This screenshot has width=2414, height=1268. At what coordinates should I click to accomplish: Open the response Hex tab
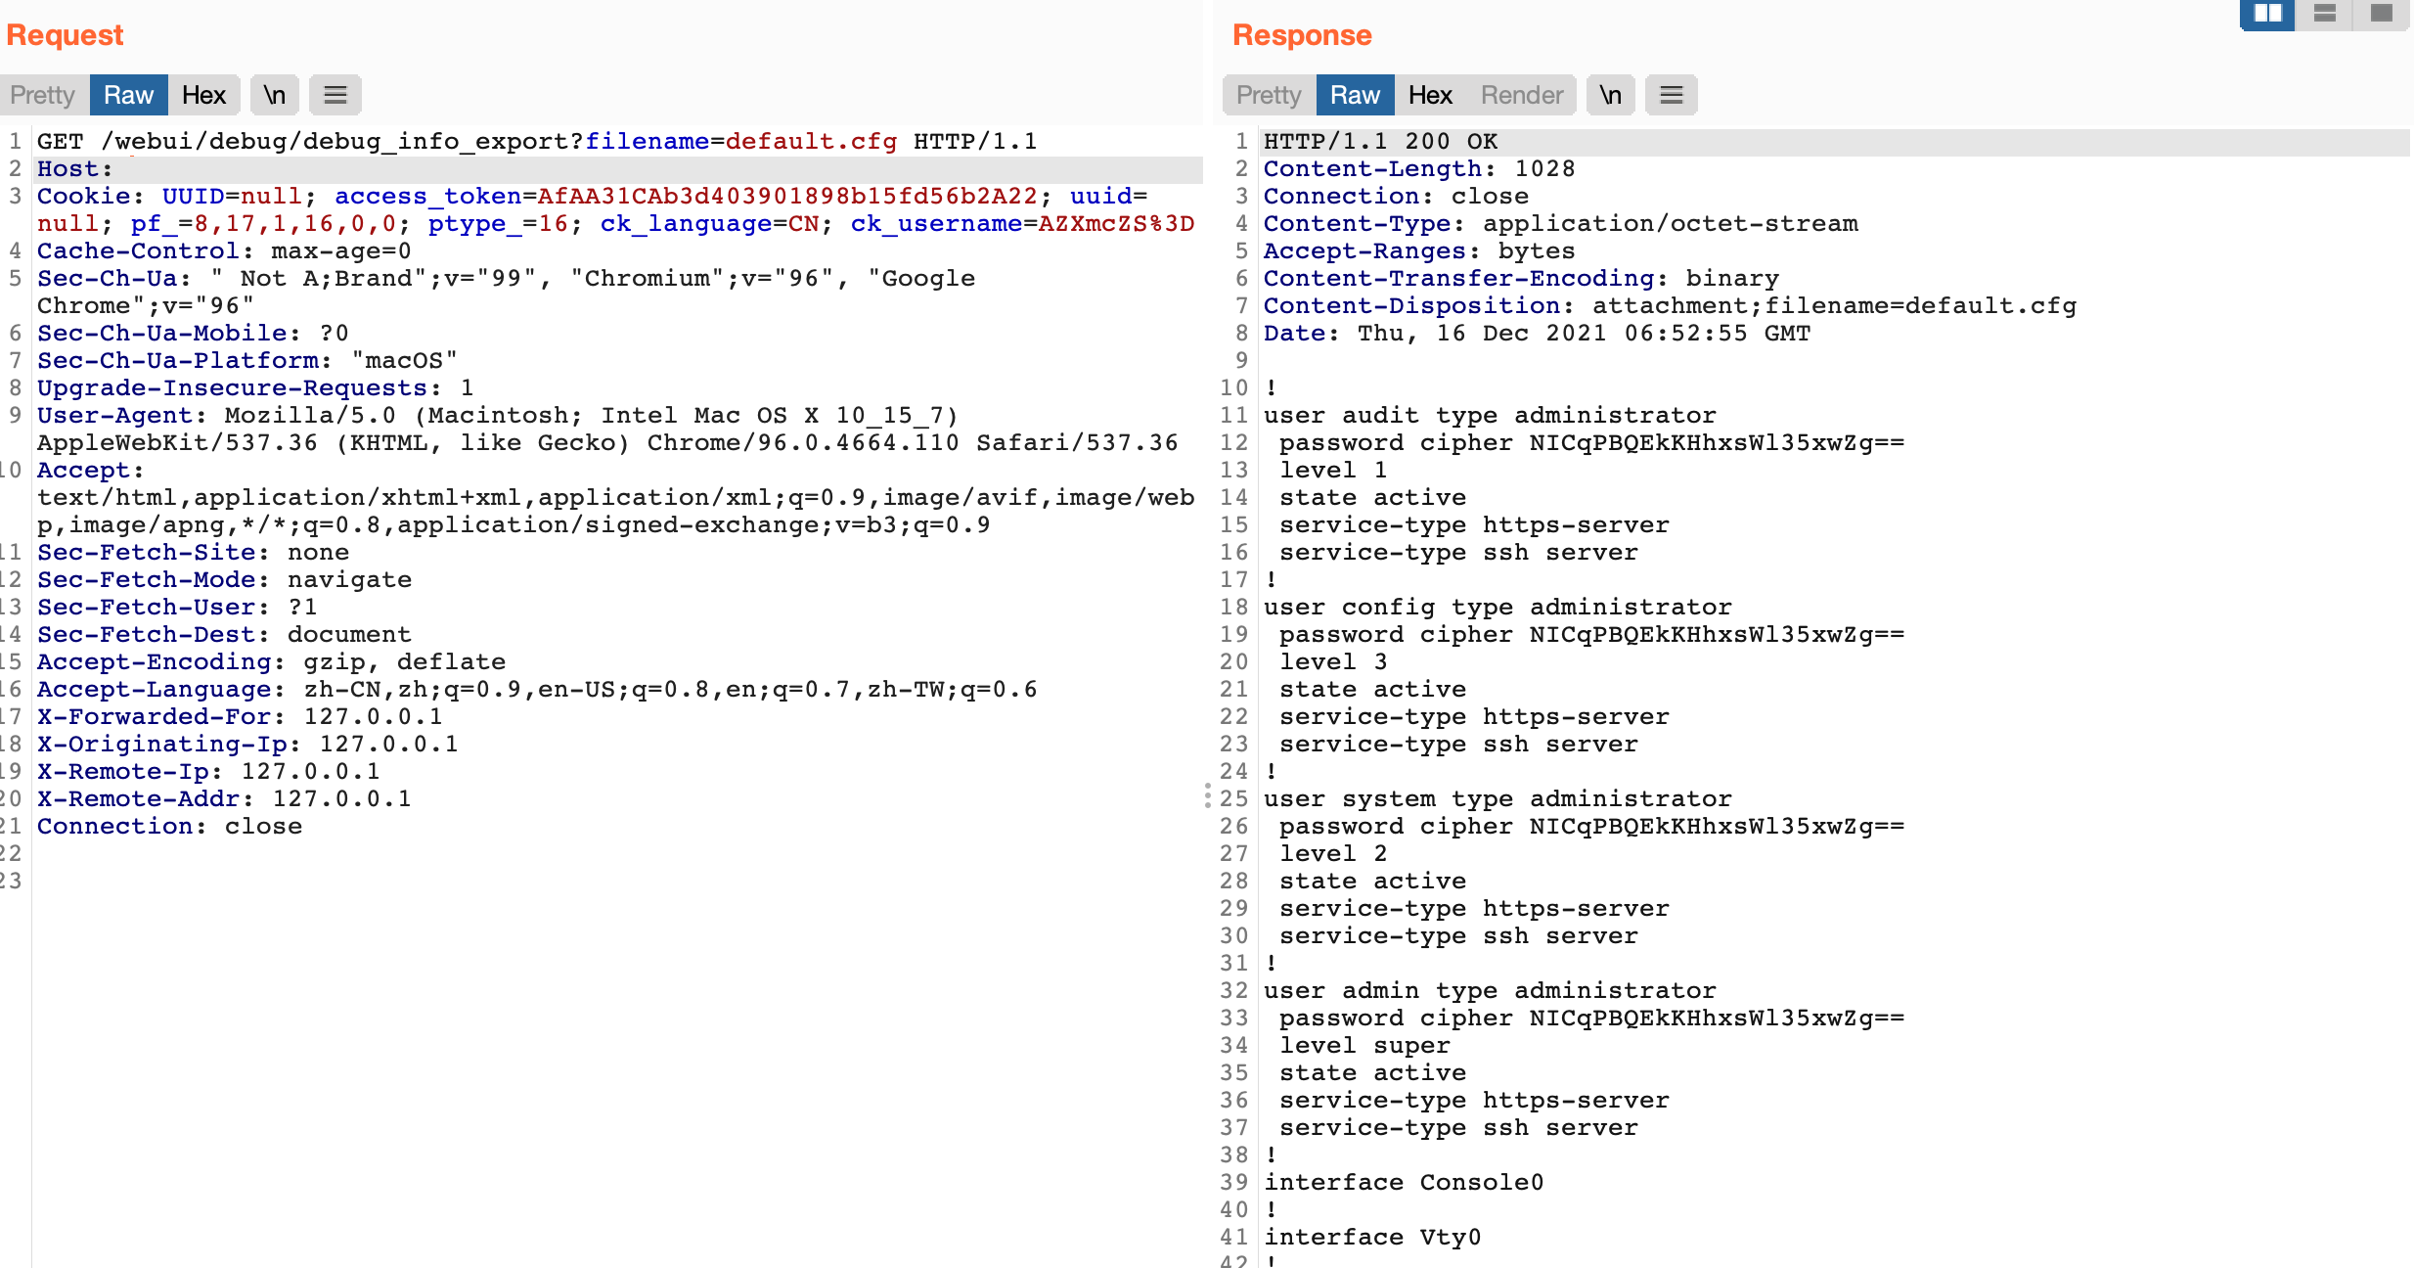click(x=1430, y=95)
